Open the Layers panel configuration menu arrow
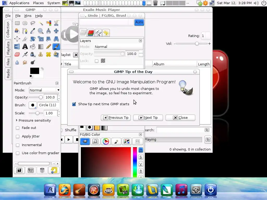 point(140,41)
